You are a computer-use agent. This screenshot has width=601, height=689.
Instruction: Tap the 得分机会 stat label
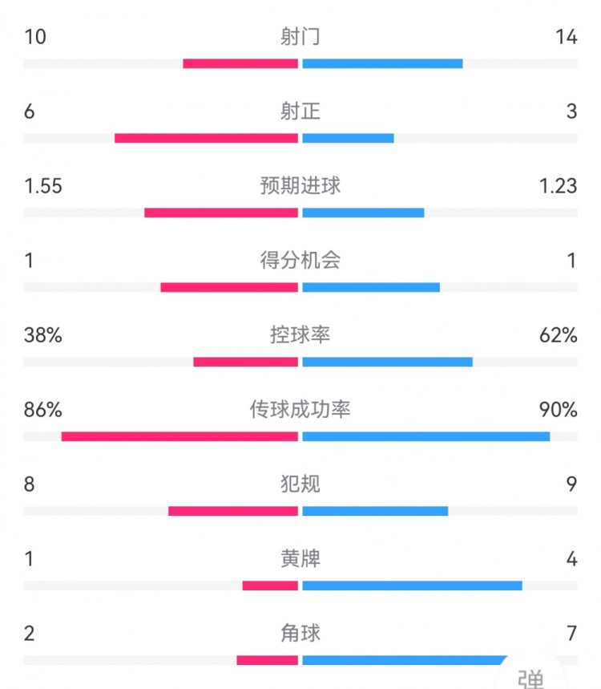pos(300,260)
